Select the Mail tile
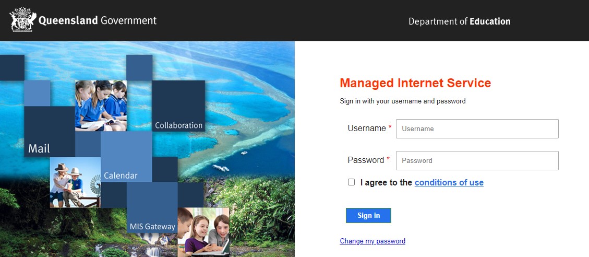 (50, 132)
